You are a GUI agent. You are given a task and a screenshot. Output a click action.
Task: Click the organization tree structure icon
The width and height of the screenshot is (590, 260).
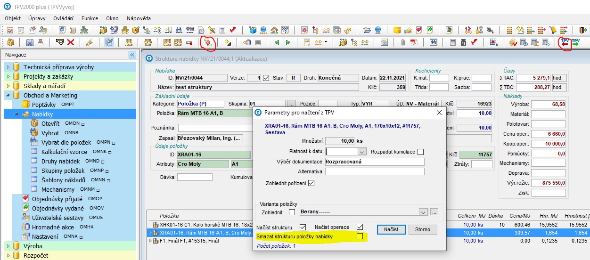(x=83, y=30)
